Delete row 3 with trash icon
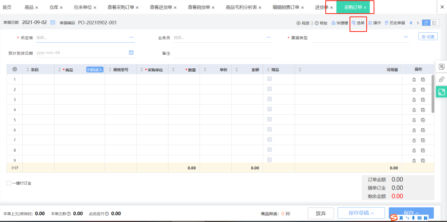The image size is (447, 222). point(414,100)
